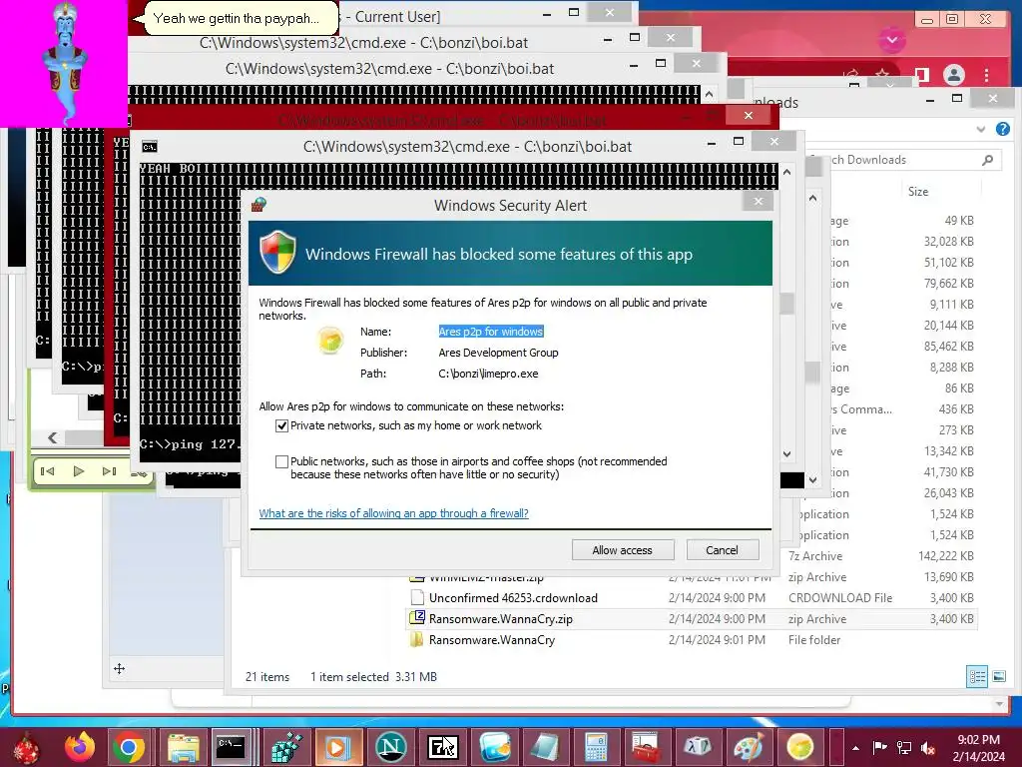Switch to Command Prompt taskbar button
This screenshot has width=1022, height=767.
click(231, 747)
